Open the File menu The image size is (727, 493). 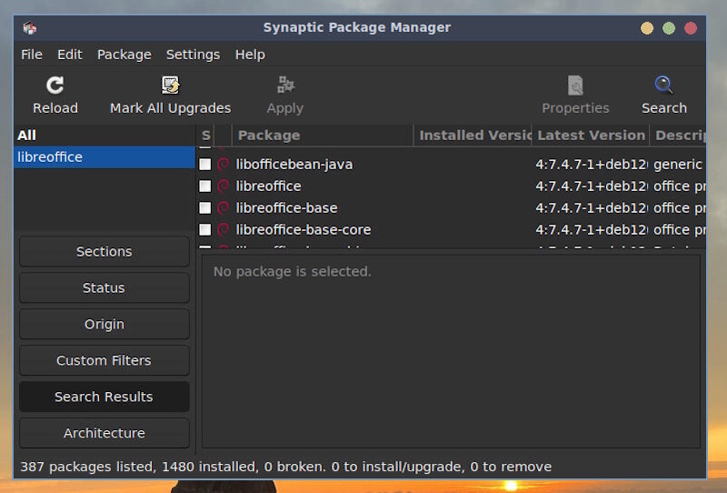[32, 55]
